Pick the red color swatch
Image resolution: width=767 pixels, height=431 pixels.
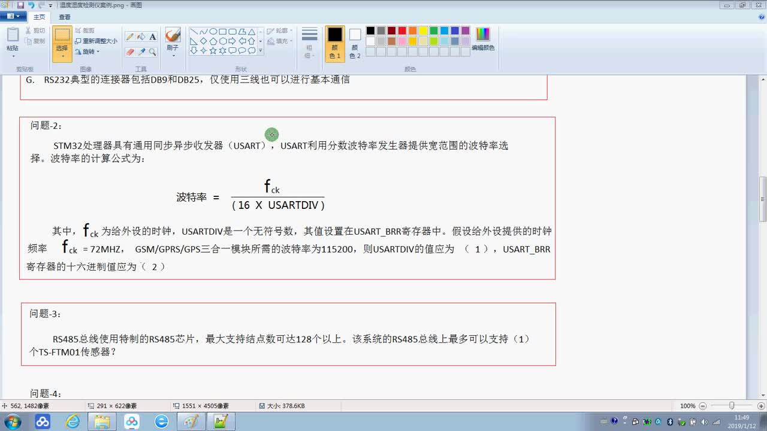tap(402, 31)
